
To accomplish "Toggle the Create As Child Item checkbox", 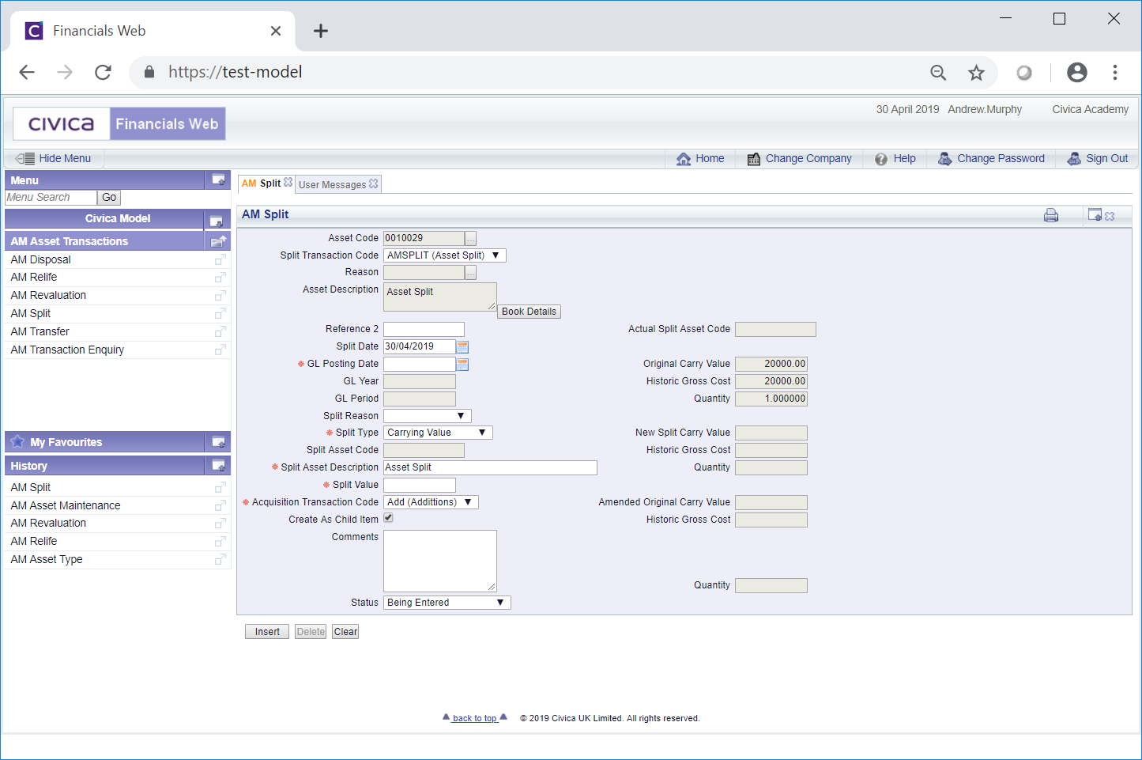I will click(x=388, y=518).
